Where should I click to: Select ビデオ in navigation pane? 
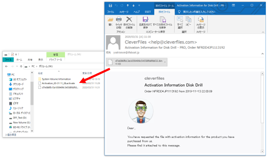point(14,103)
